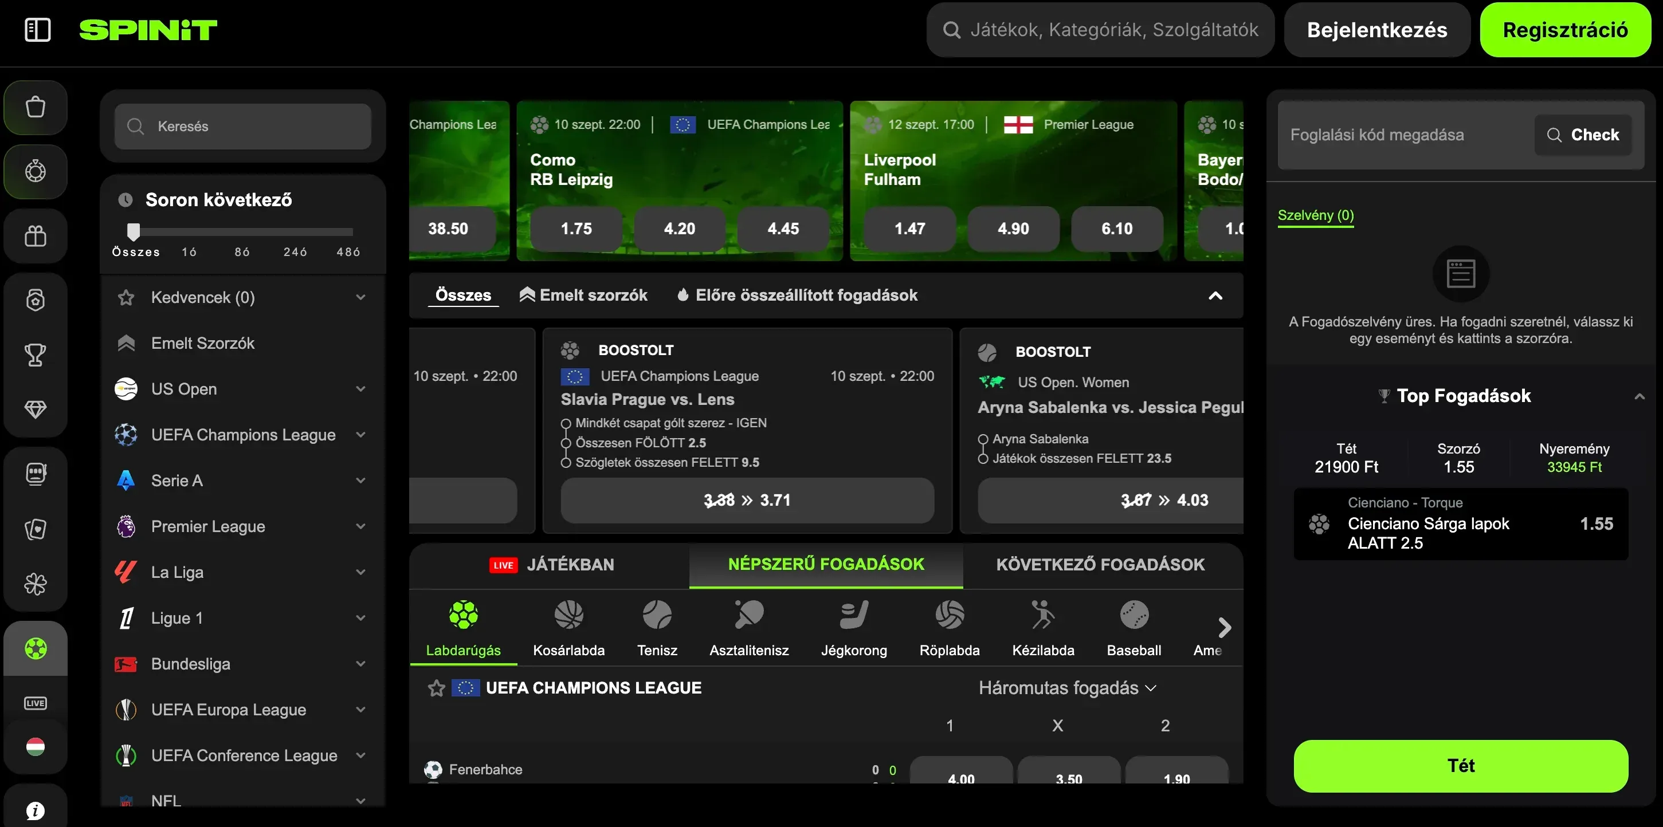Collapse the Top Fogadások panel
The height and width of the screenshot is (827, 1663).
pyautogui.click(x=1638, y=397)
